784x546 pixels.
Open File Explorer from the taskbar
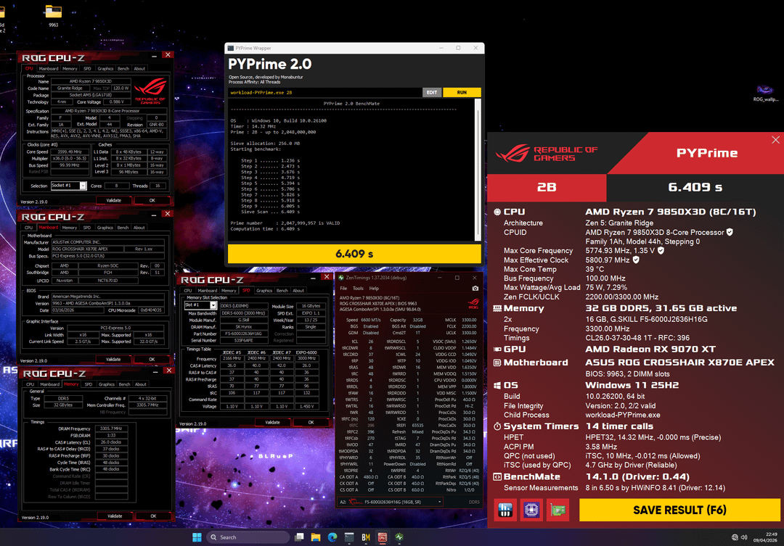pyautogui.click(x=316, y=537)
